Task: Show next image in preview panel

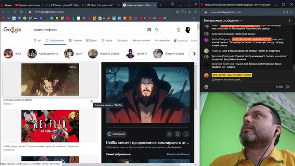Action: coord(186,71)
